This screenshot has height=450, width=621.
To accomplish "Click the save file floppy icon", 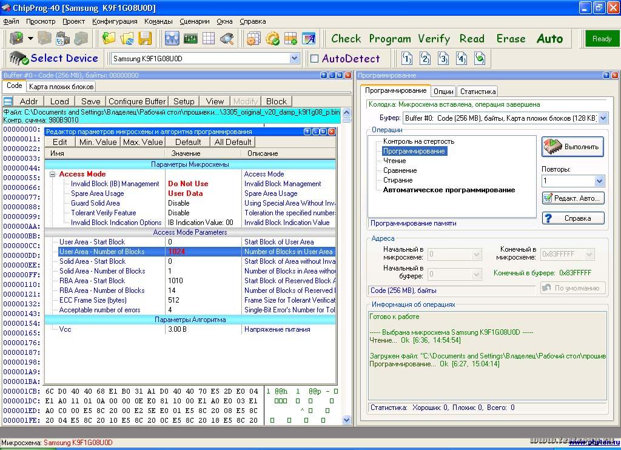I will point(145,39).
